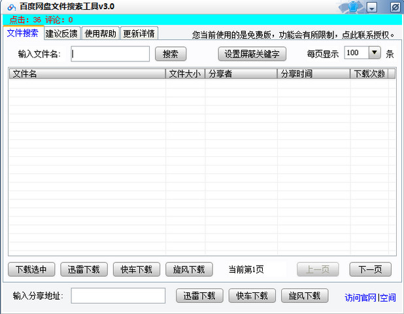Click the 评论：0 counter text

click(59, 20)
